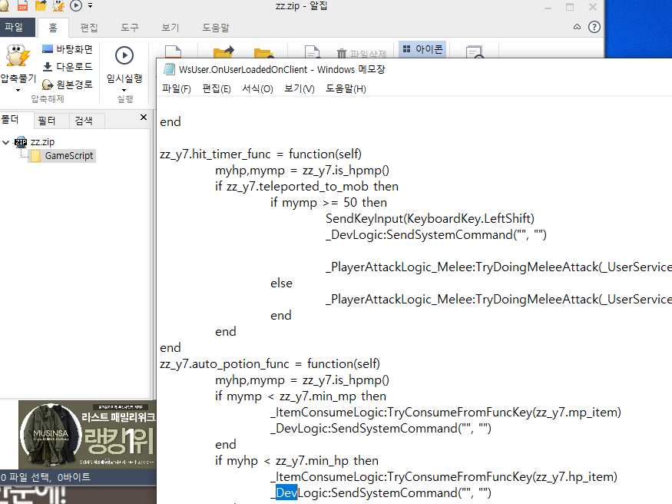
Task: Click the document preview icon in ribbon
Action: [312, 51]
